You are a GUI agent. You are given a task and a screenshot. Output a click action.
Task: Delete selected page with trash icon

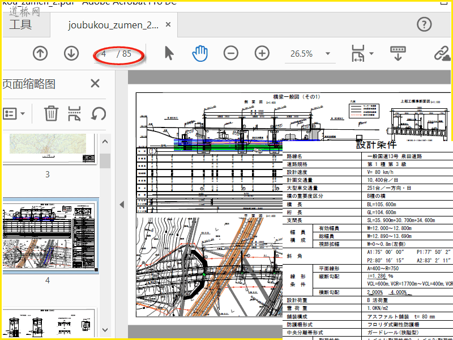(51, 113)
